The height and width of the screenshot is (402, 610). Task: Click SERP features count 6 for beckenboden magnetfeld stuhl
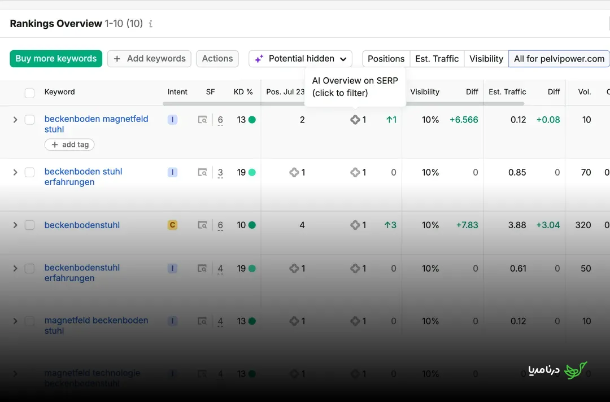click(220, 120)
